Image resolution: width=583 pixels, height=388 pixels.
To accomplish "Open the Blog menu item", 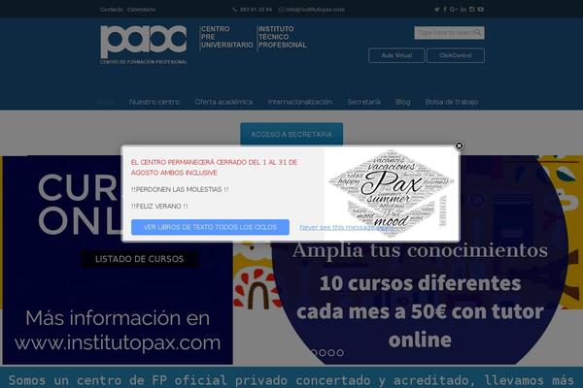I will [402, 102].
